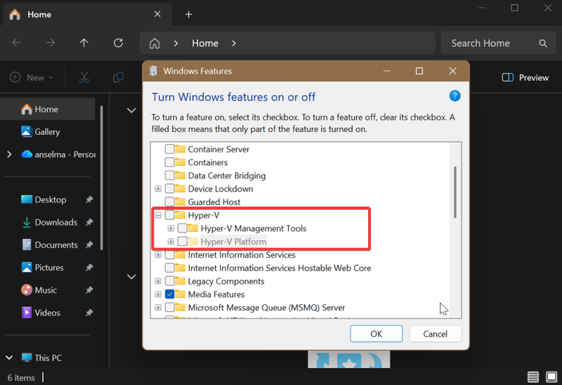562x385 pixels.
Task: Maximize the Windows Features dialog
Action: [419, 71]
